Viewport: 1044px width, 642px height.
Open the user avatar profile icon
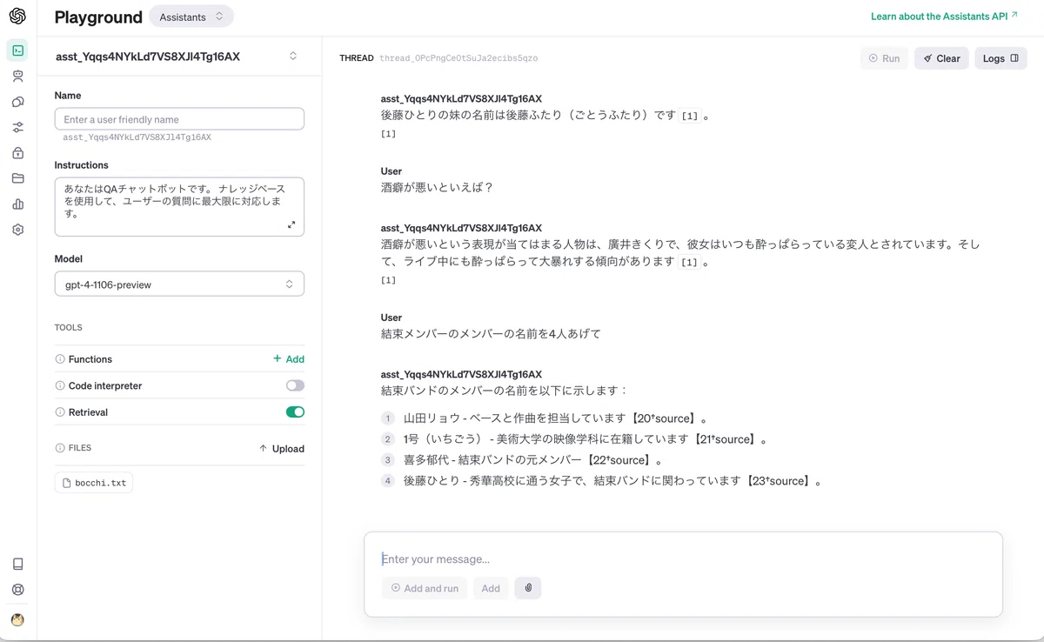point(17,620)
